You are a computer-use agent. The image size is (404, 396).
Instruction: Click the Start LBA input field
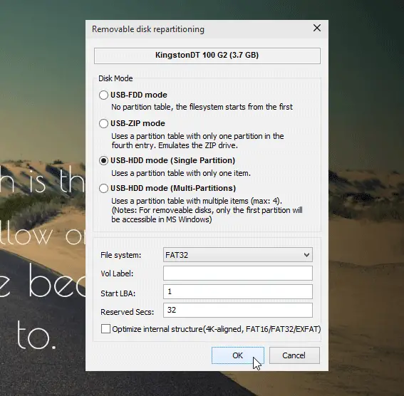click(238, 292)
